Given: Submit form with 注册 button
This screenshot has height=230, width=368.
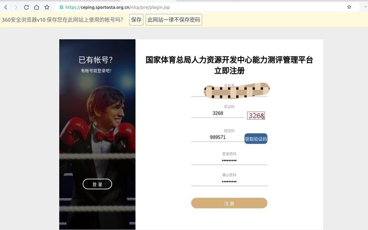Looking at the screenshot, I should [x=229, y=203].
